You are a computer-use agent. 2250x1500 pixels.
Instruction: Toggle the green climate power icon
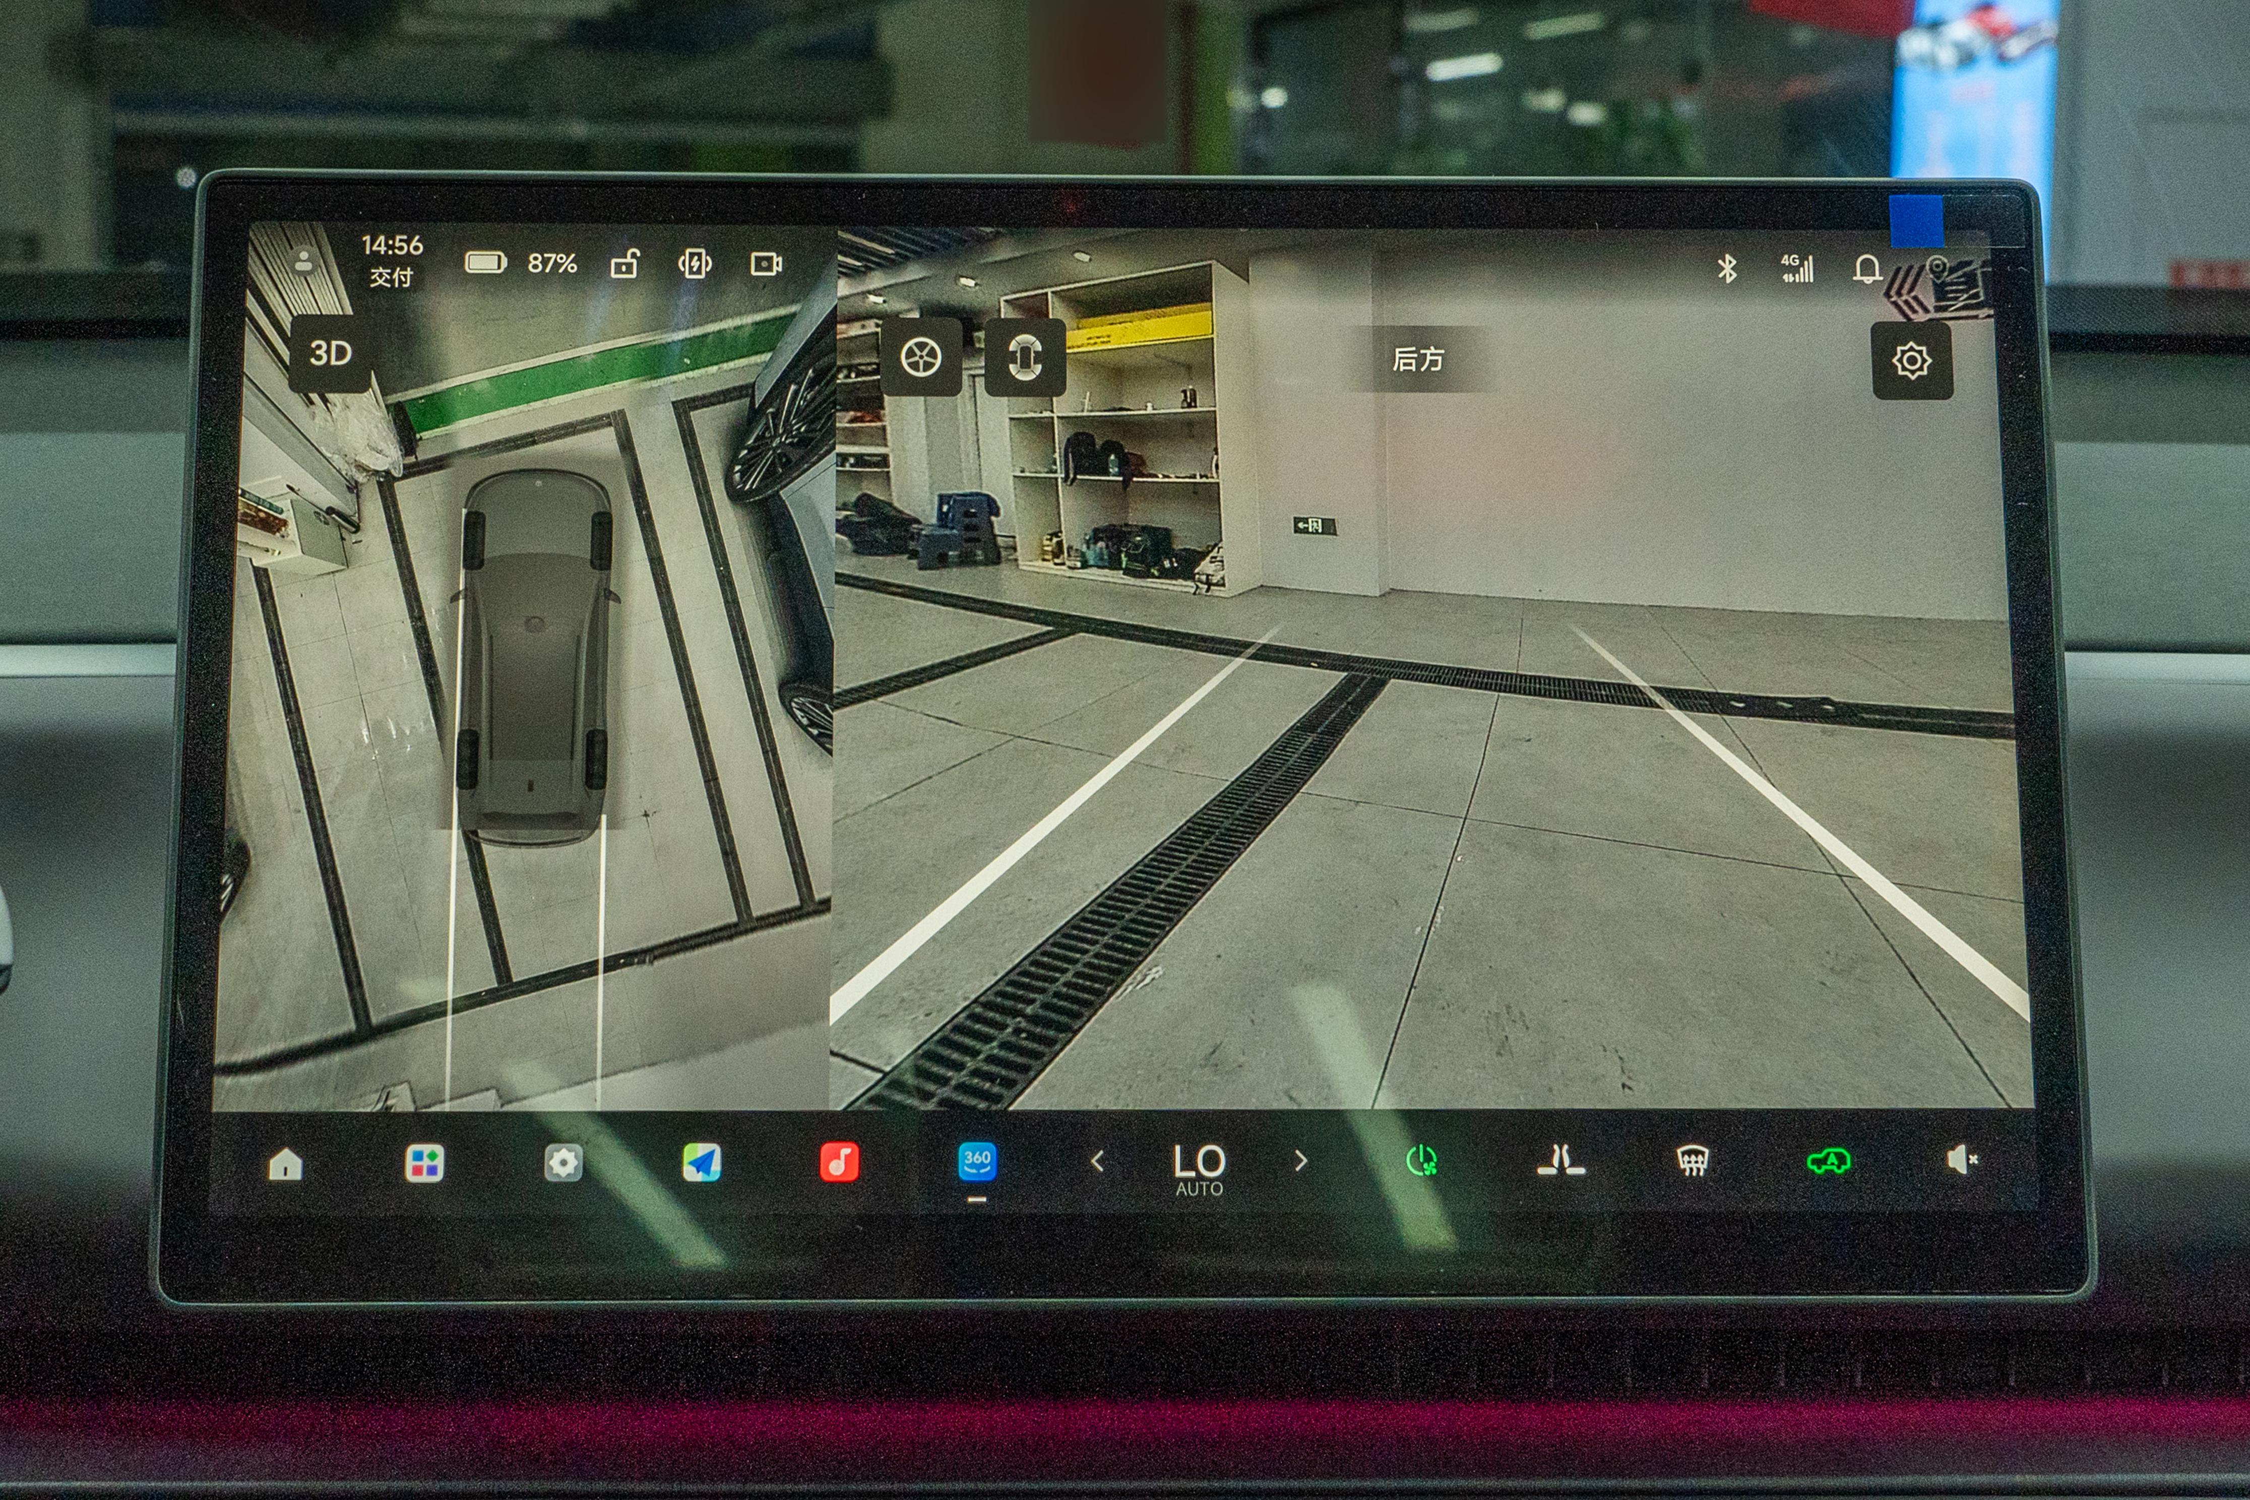click(1421, 1160)
